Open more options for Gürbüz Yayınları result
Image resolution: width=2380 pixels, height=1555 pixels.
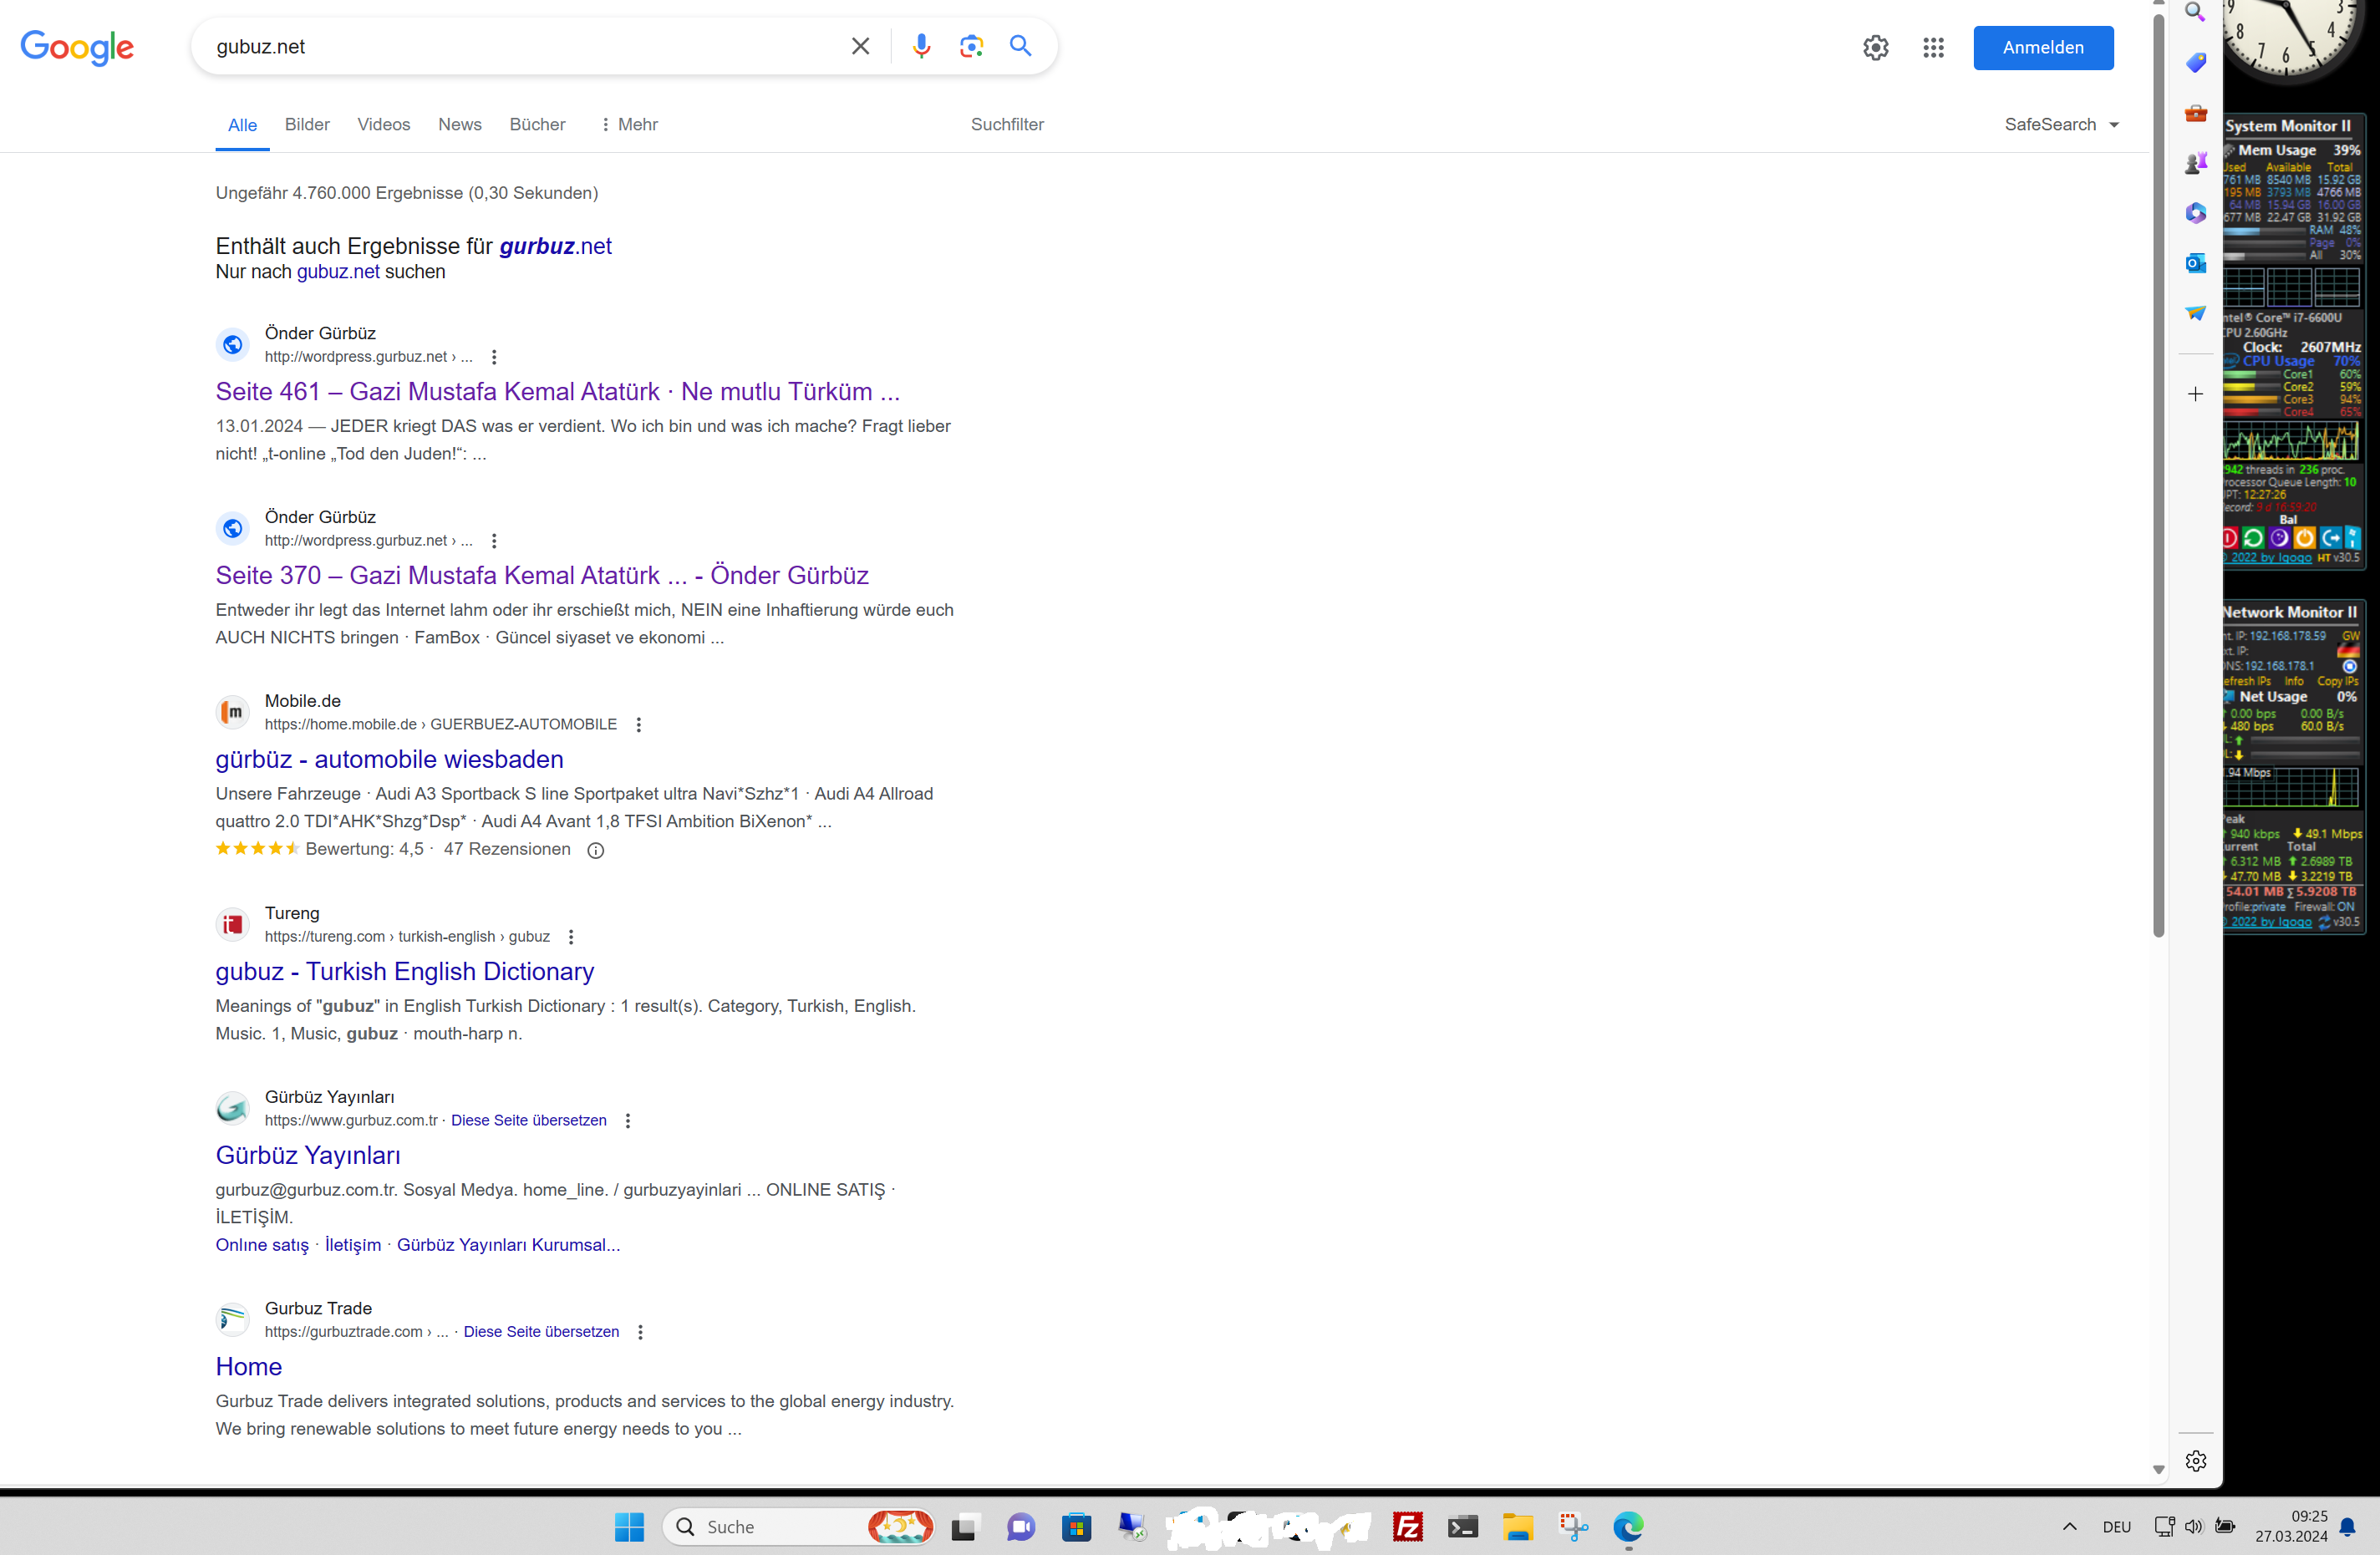coord(628,1121)
